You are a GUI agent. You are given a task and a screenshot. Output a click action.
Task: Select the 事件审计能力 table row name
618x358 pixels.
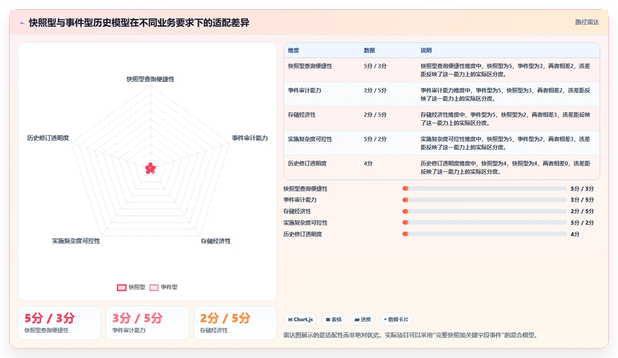coord(305,91)
